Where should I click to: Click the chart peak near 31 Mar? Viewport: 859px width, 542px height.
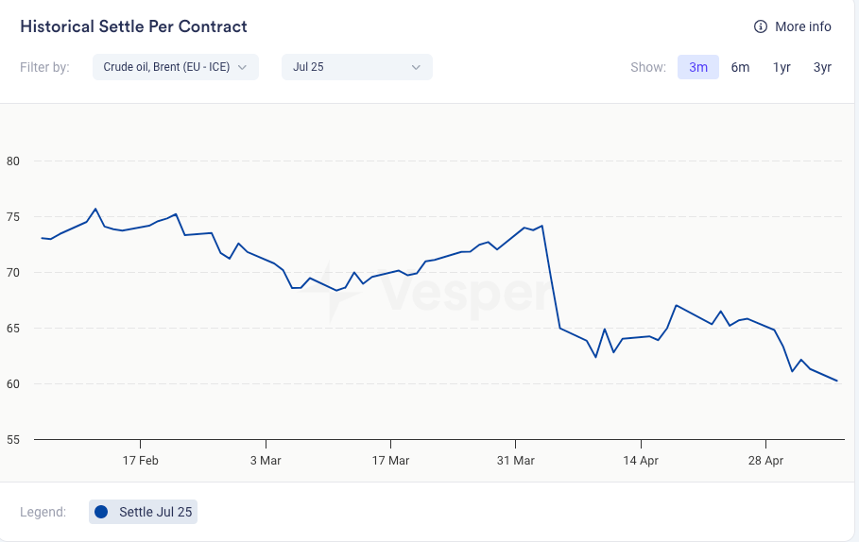[541, 226]
